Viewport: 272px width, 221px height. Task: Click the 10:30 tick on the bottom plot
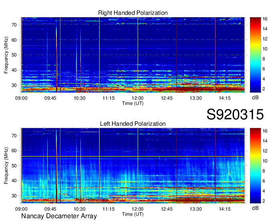click(80, 209)
